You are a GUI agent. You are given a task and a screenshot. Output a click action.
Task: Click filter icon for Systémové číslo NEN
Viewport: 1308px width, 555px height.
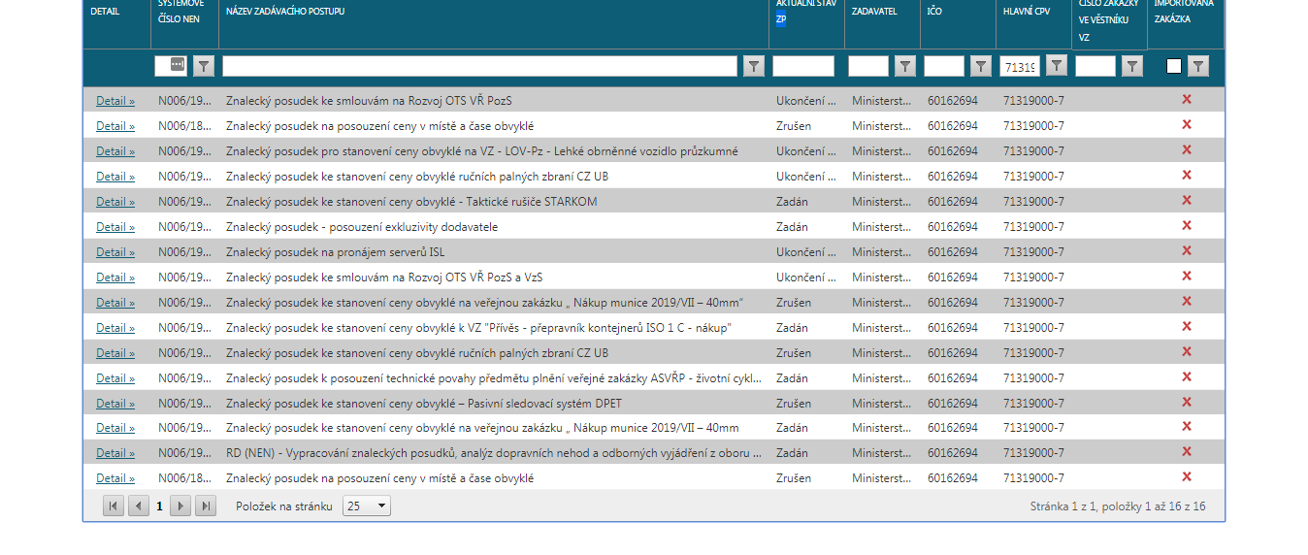point(203,66)
